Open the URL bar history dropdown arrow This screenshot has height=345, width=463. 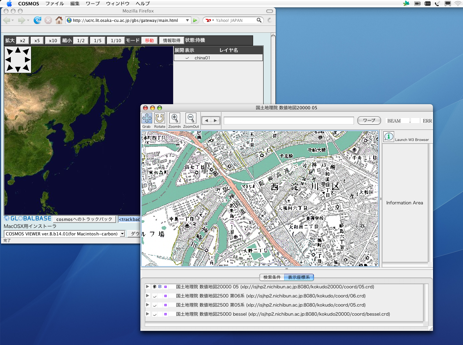tap(187, 20)
